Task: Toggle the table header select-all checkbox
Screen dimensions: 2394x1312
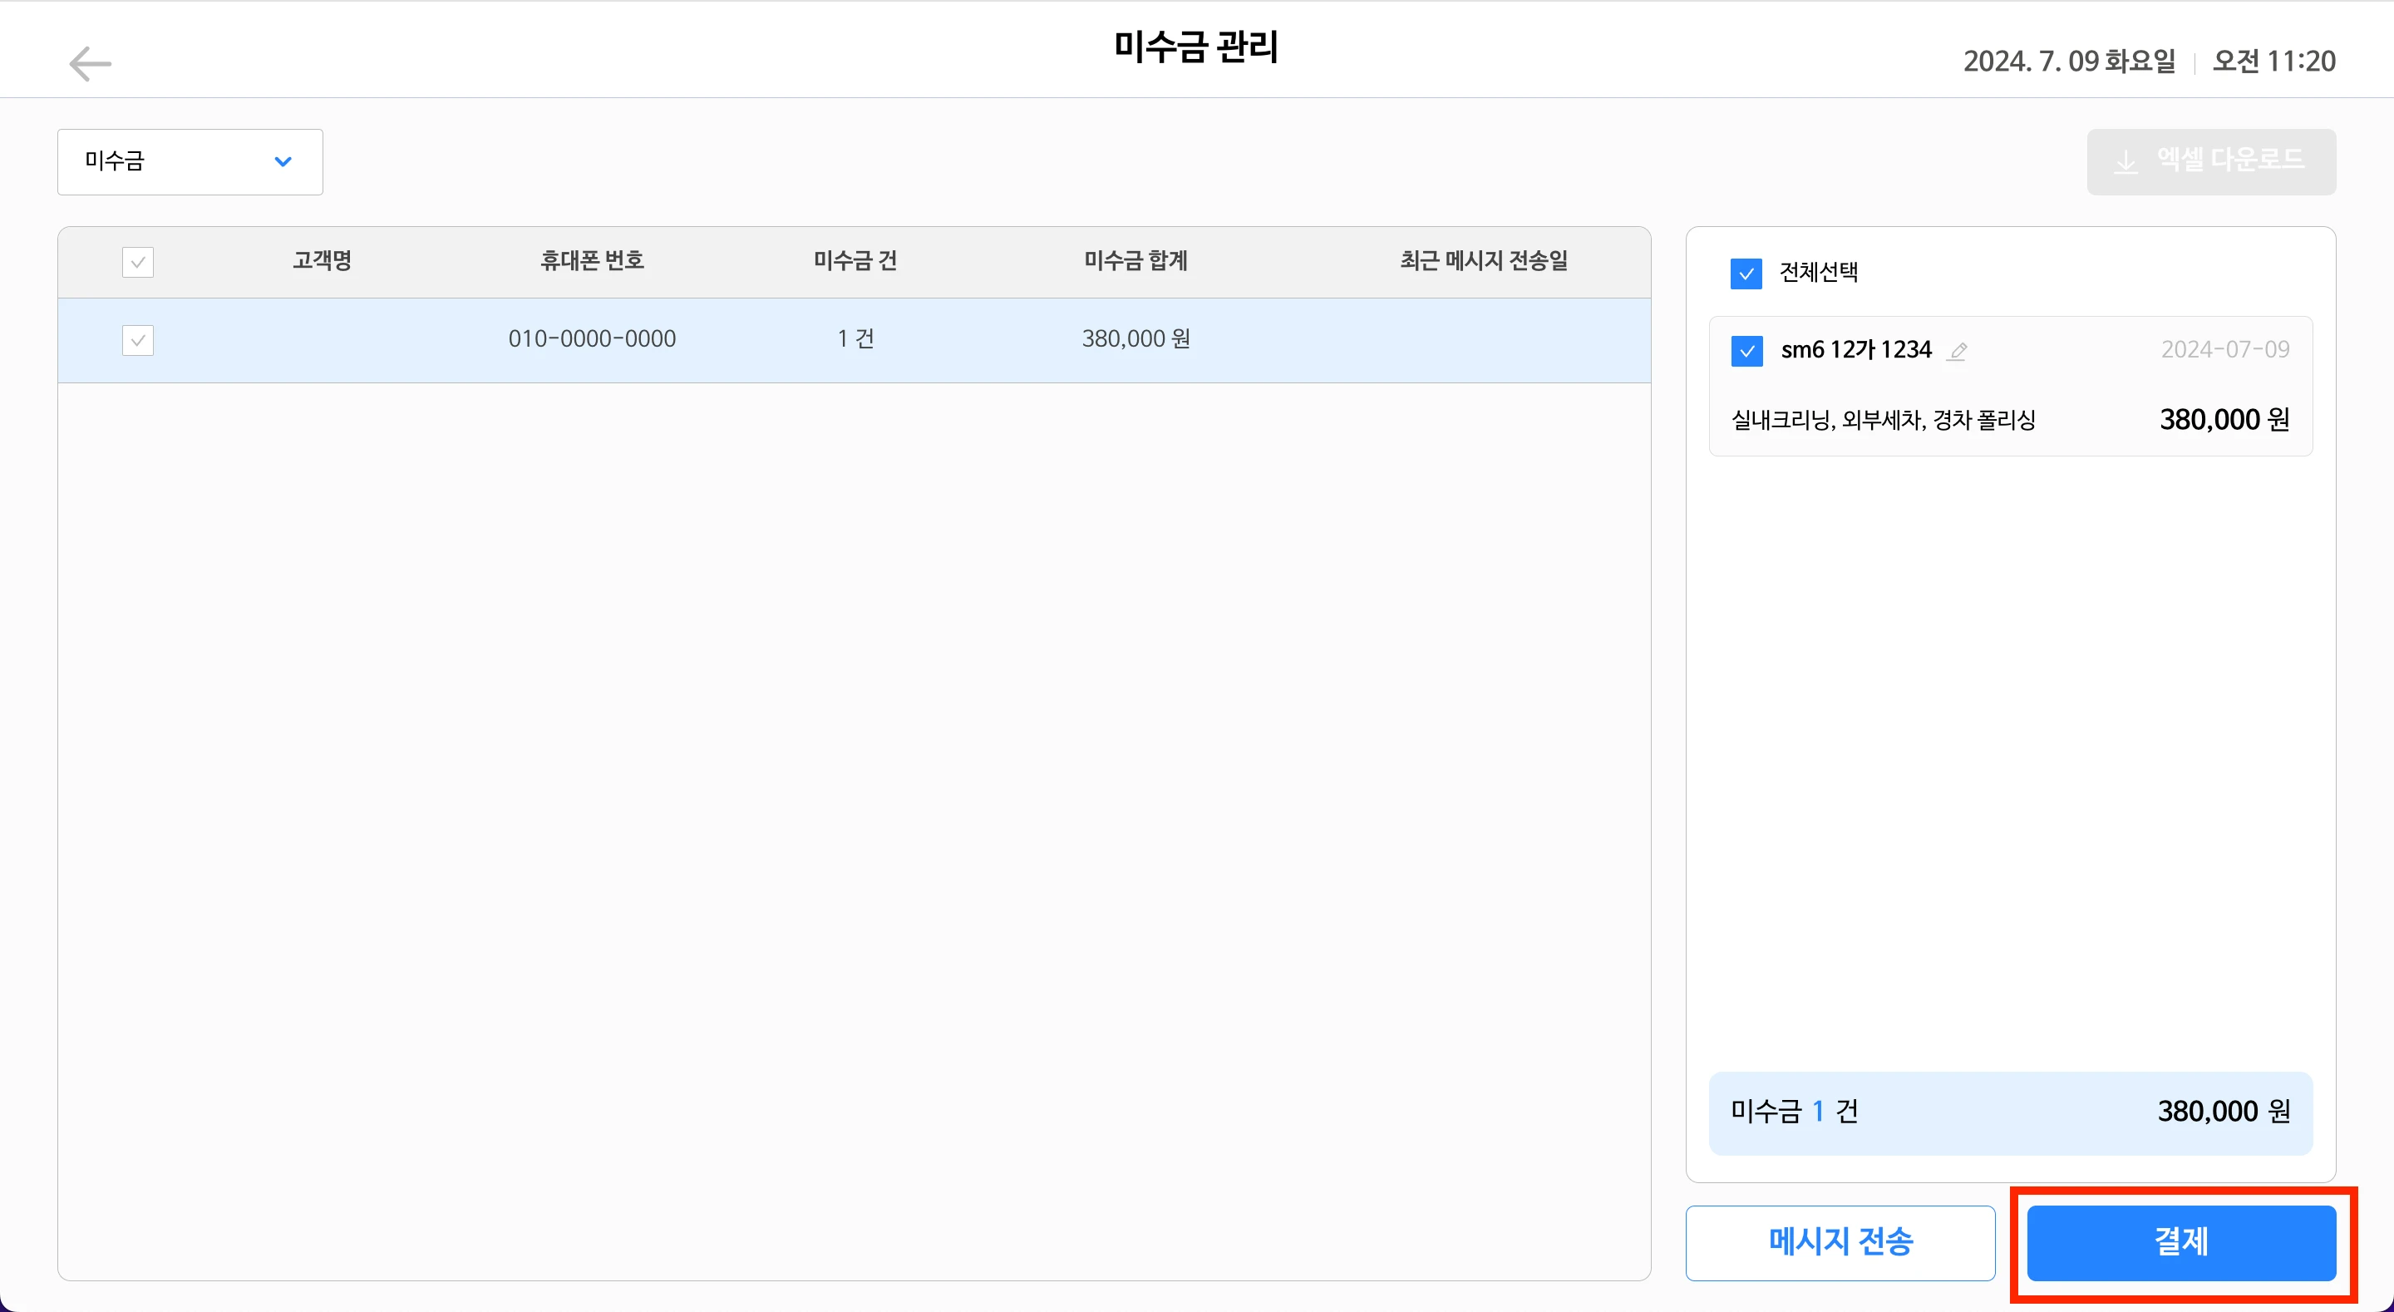Action: 137,262
